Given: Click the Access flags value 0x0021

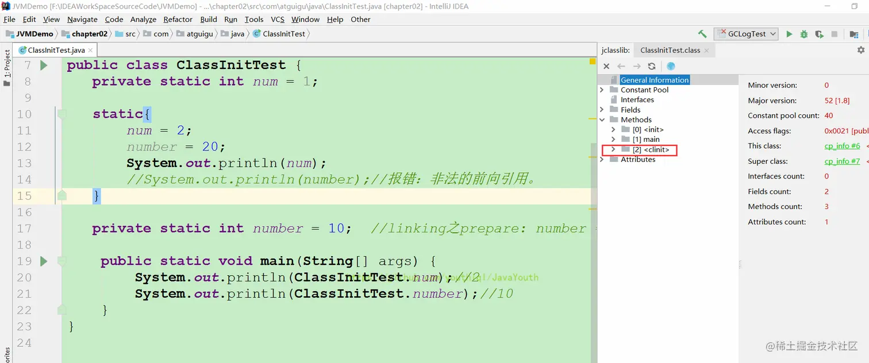Looking at the screenshot, I should 846,131.
